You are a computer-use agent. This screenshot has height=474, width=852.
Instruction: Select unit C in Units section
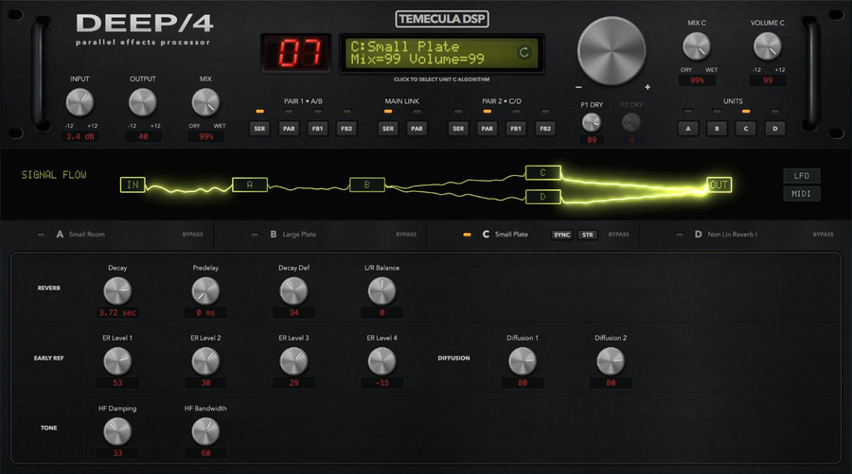click(x=746, y=129)
